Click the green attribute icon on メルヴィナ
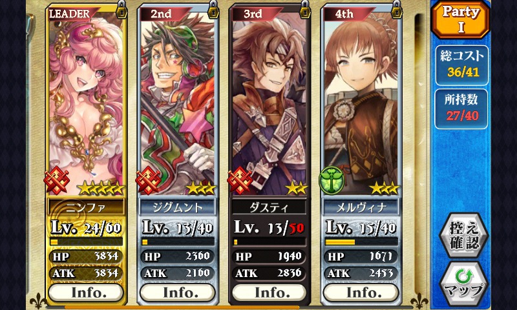517x310 pixels. 332,181
